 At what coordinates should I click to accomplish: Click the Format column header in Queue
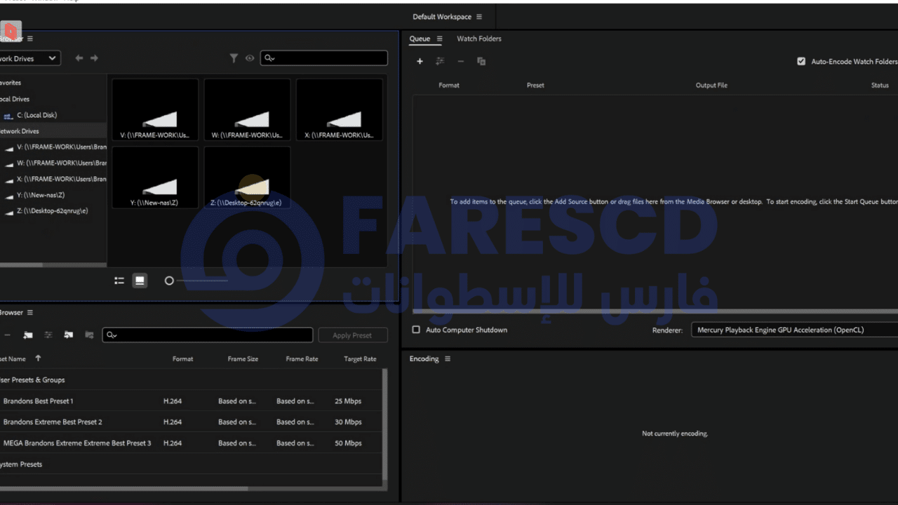click(x=449, y=86)
